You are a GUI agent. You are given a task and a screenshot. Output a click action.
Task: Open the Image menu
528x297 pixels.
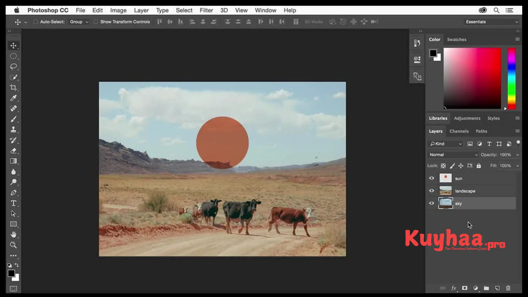[118, 10]
